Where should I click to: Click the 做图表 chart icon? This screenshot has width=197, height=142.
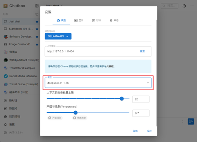click(x=6, y=52)
